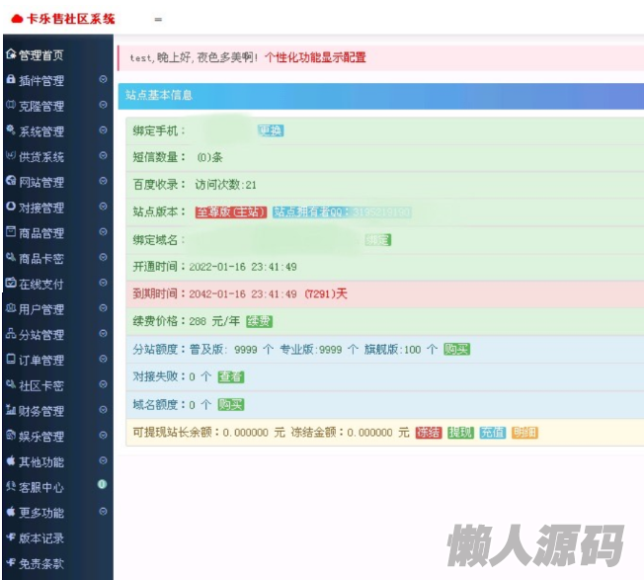
Task: Click the orange 明细 details button
Action: click(524, 433)
